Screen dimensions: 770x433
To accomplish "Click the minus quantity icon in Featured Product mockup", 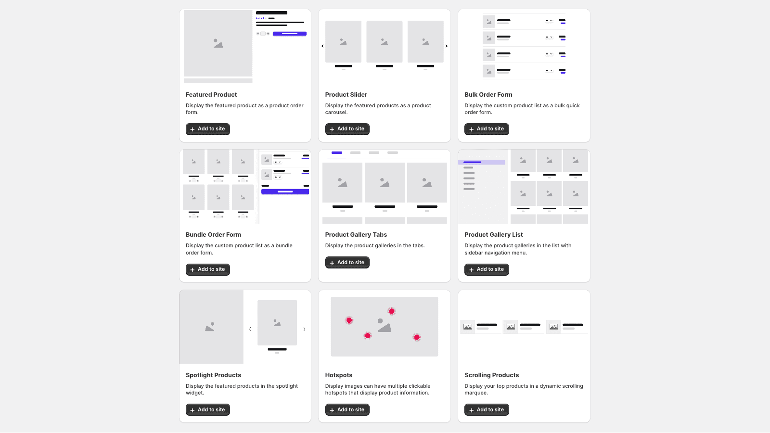I will (258, 34).
